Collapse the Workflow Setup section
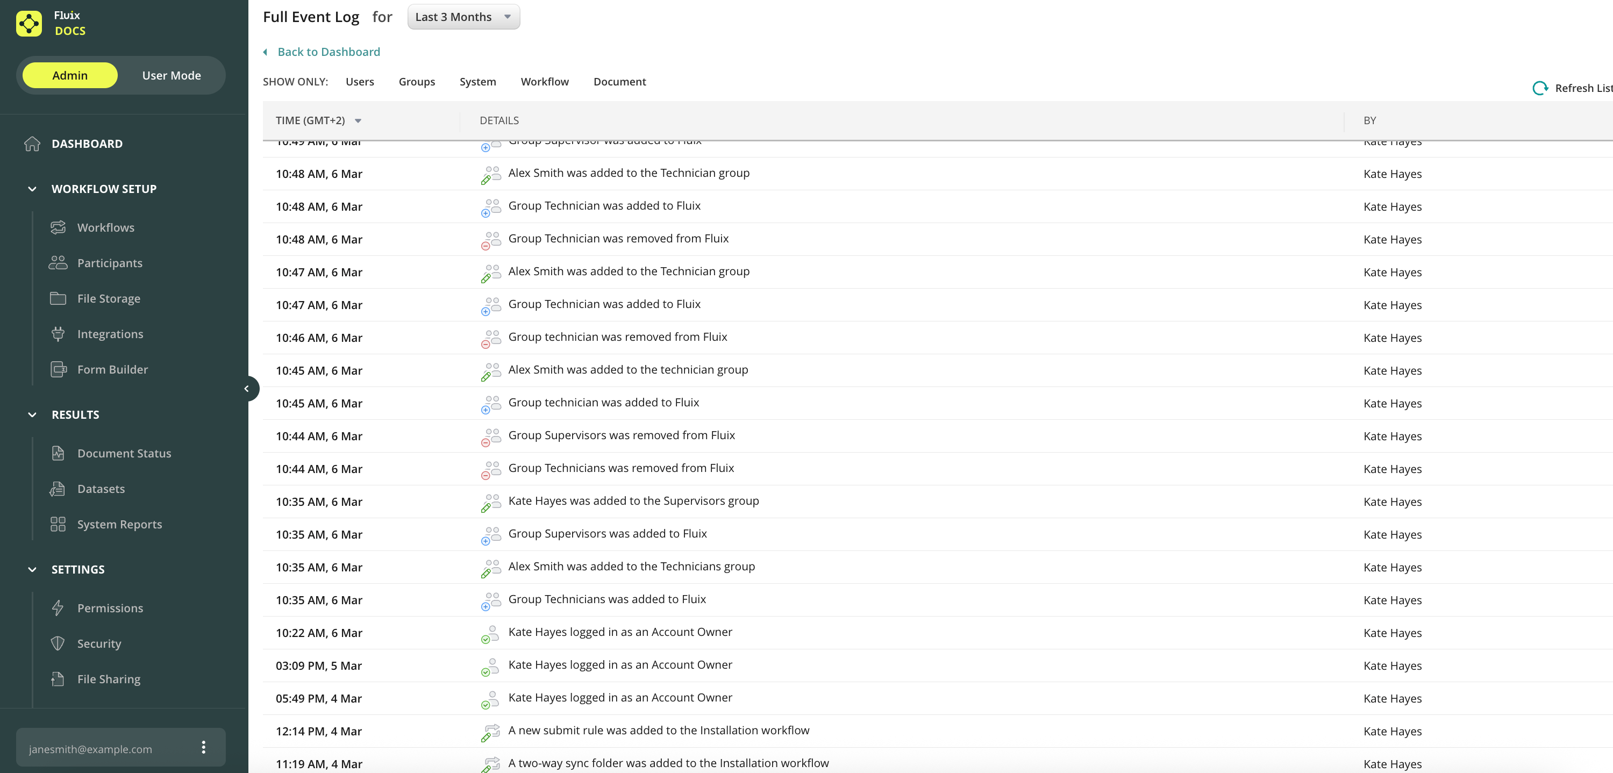 (33, 188)
